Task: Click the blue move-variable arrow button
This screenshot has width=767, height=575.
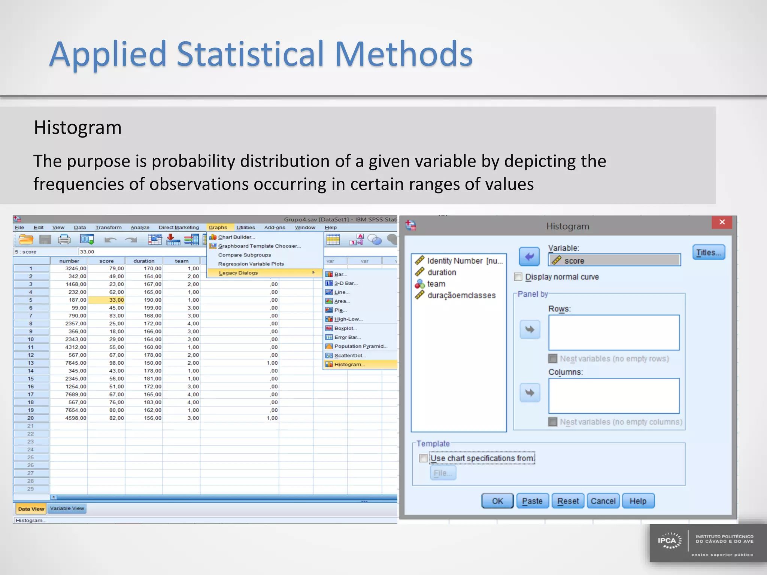Action: click(529, 257)
